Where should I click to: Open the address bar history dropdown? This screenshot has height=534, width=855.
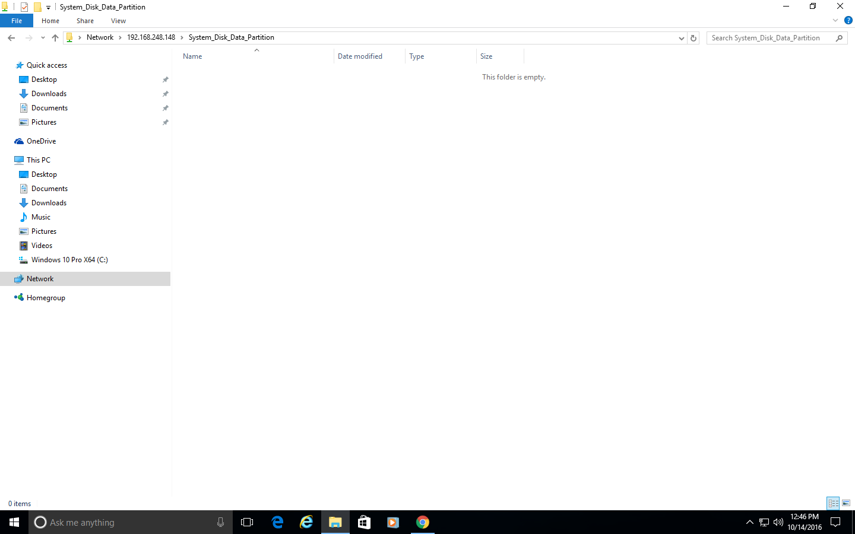tap(681, 38)
